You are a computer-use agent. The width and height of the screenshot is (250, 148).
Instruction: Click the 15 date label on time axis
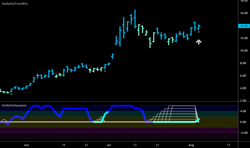tap(64, 145)
